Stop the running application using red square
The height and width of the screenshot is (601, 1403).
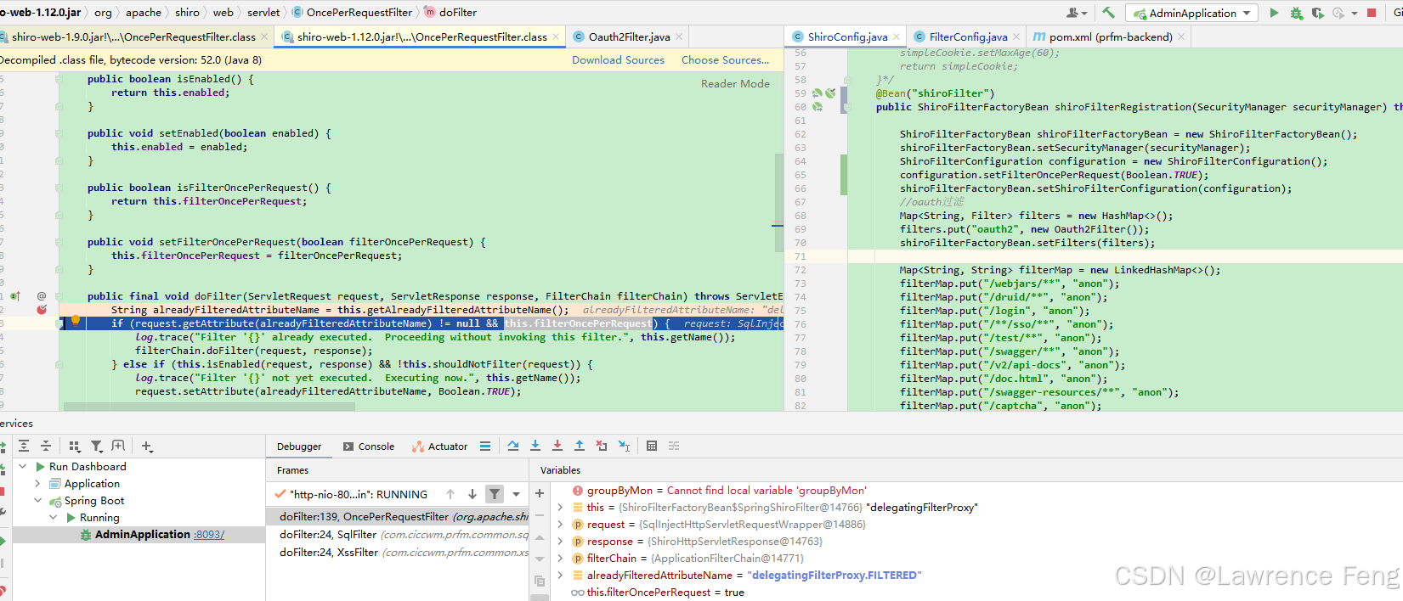click(1372, 13)
